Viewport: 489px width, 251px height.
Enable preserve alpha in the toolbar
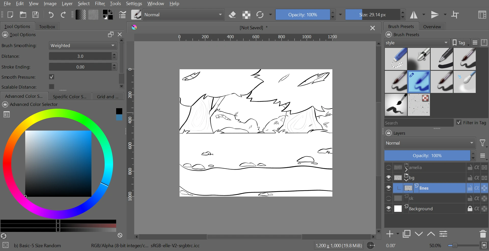pyautogui.click(x=246, y=15)
